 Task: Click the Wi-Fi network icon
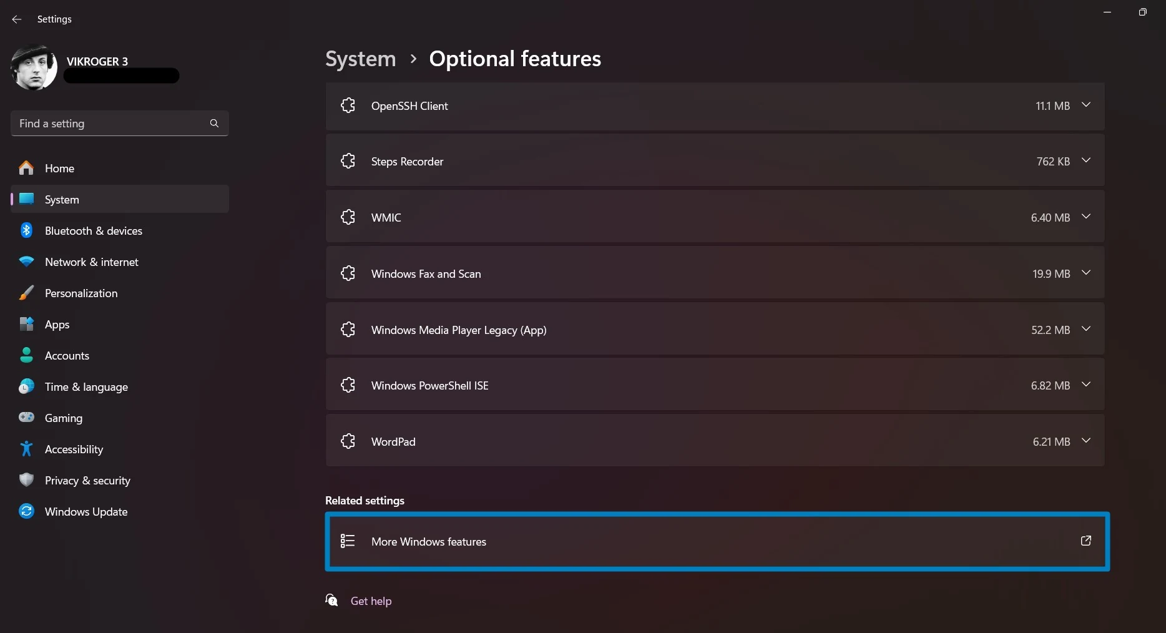[x=26, y=262]
